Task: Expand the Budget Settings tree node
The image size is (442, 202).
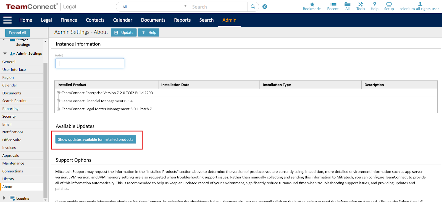Action: pyautogui.click(x=4, y=39)
